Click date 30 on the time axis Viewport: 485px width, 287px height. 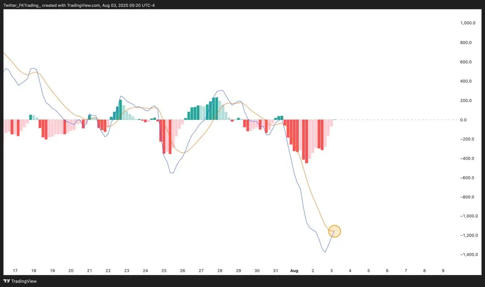[x=257, y=270]
